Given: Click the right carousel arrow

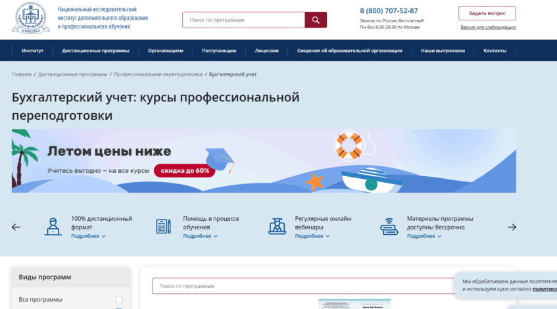Looking at the screenshot, I should (x=512, y=227).
